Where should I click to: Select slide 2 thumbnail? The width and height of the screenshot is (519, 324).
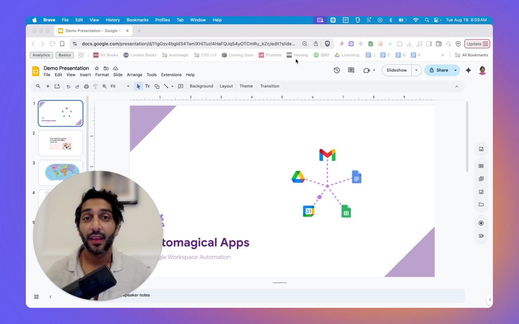pos(60,143)
